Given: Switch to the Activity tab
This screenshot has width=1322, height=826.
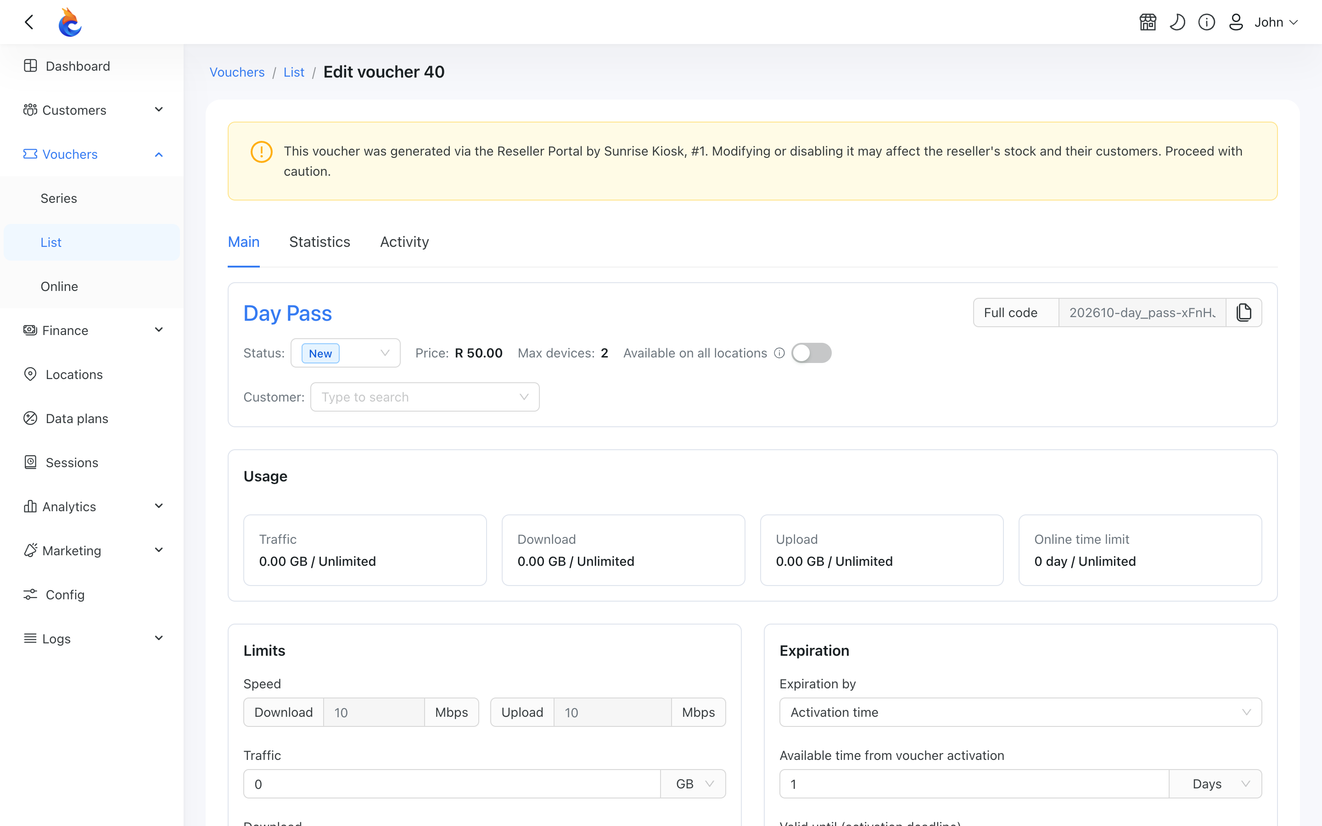Looking at the screenshot, I should 404,242.
